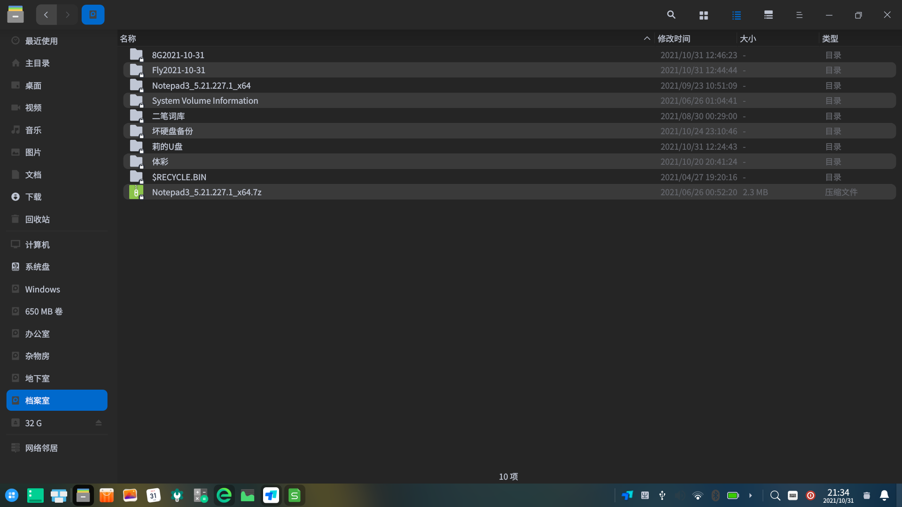902x507 pixels.
Task: Click the disk location button in address bar
Action: 93,15
